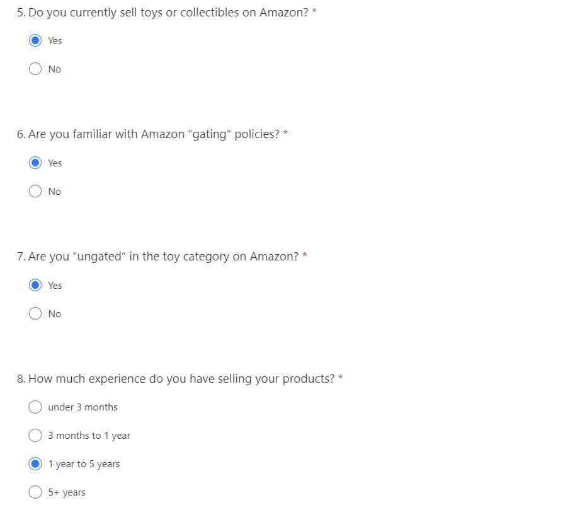Click the '3 months to 1 year' label text
This screenshot has height=505, width=570.
pos(89,436)
